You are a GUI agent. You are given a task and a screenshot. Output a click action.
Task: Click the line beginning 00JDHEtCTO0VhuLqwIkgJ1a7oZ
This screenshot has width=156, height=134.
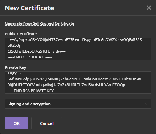66,85
